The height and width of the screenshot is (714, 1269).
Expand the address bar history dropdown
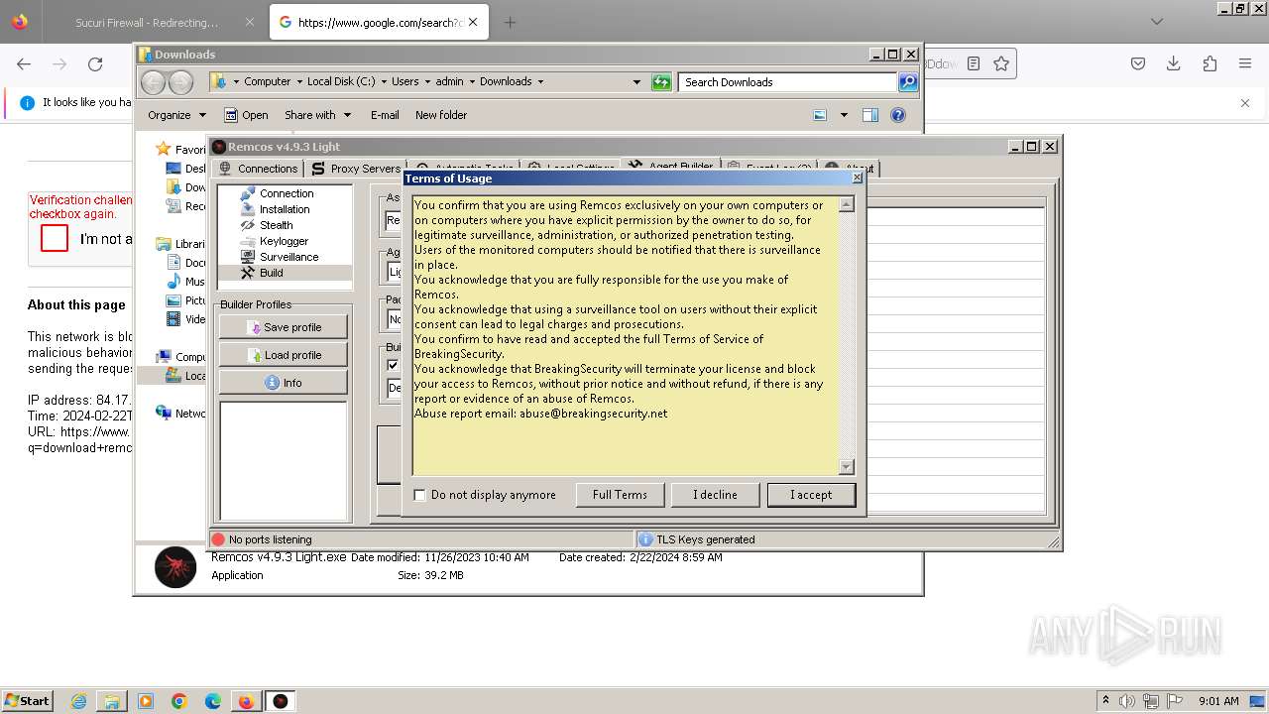coord(636,82)
